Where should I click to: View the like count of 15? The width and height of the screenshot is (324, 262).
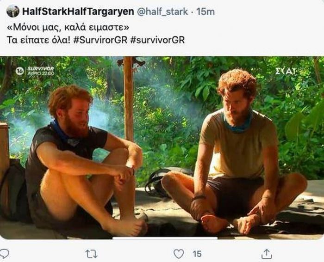[197, 254]
